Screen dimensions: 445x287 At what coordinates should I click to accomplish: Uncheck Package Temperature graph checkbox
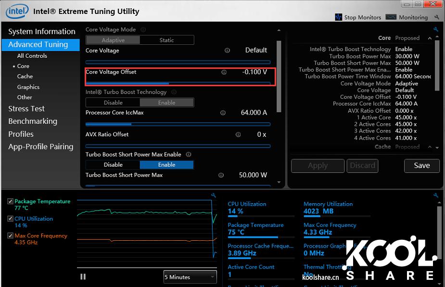[11, 201]
